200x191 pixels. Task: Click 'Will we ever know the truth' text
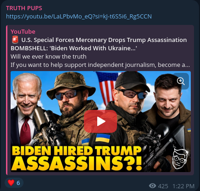48,57
